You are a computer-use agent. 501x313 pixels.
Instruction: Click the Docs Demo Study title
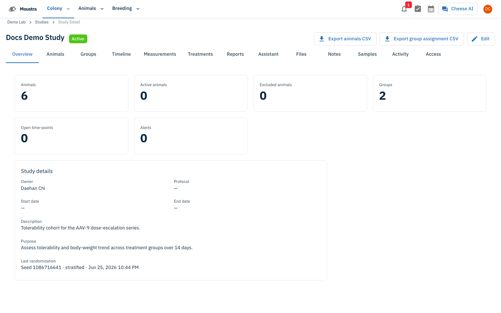[x=35, y=38]
